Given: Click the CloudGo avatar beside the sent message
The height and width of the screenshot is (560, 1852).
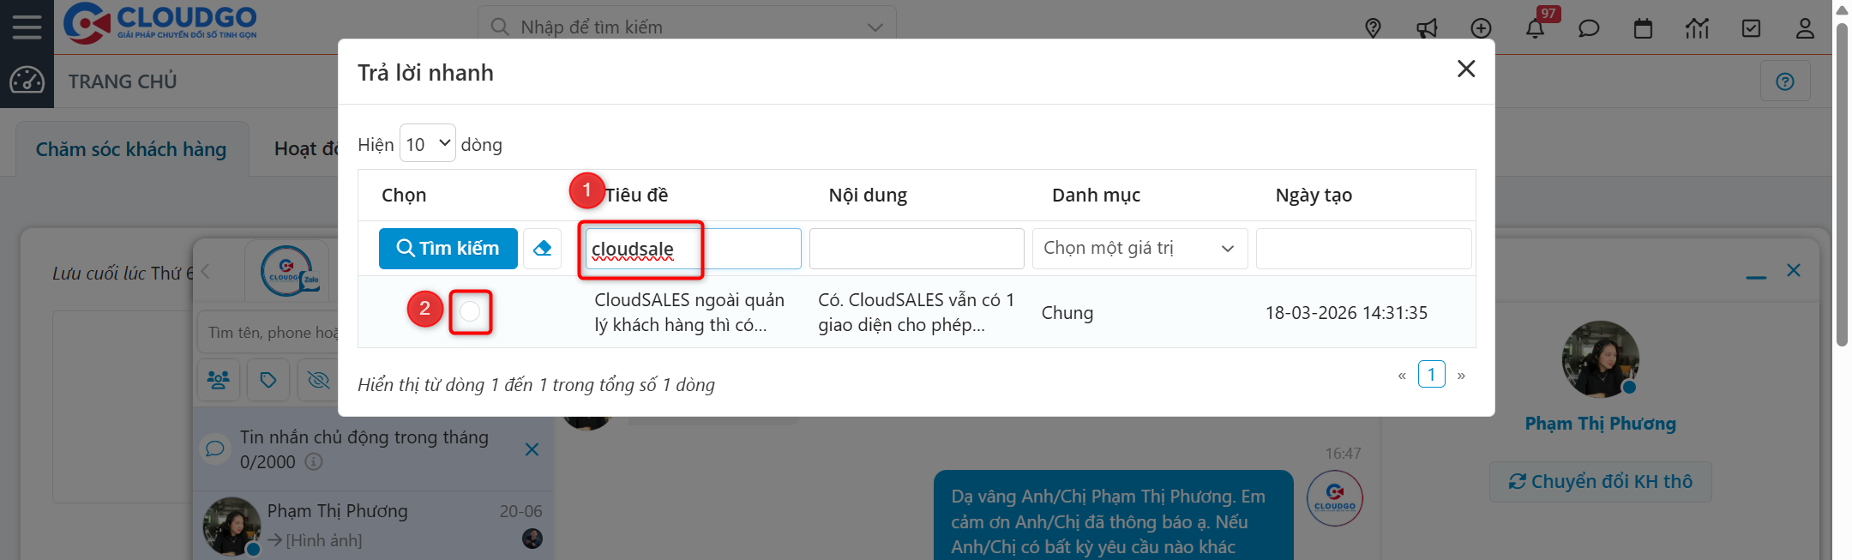Looking at the screenshot, I should point(1334,498).
